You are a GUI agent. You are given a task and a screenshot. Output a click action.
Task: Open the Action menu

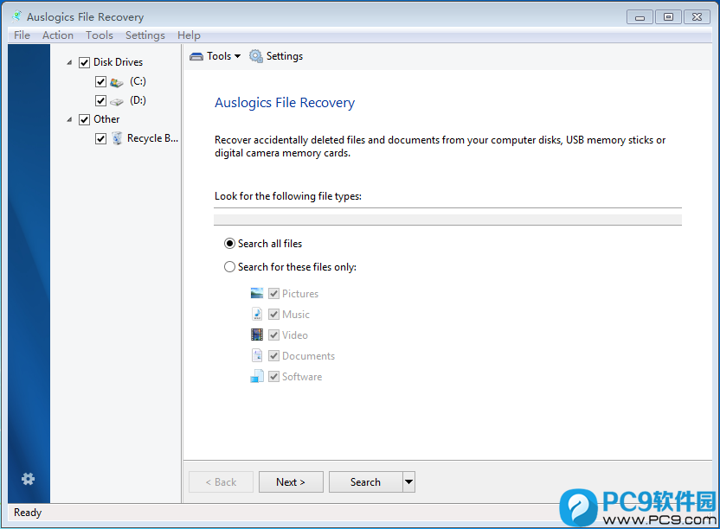point(58,35)
